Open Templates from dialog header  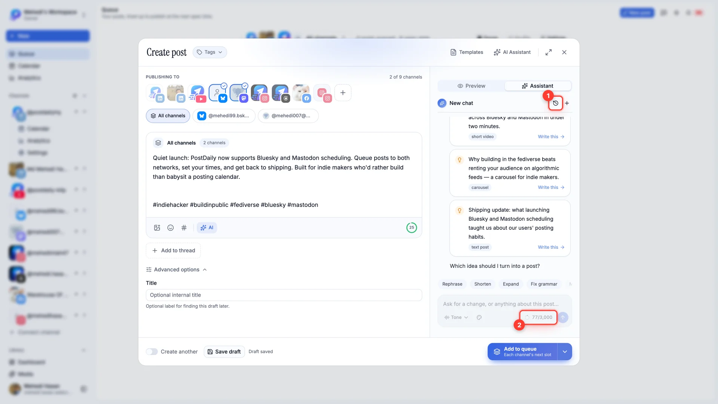[467, 52]
